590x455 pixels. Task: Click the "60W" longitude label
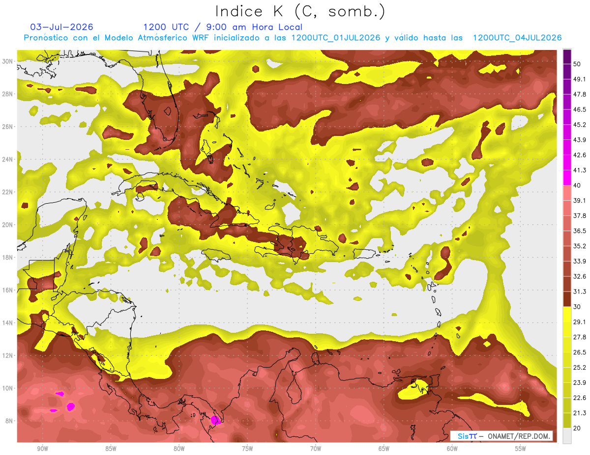pyautogui.click(x=452, y=449)
